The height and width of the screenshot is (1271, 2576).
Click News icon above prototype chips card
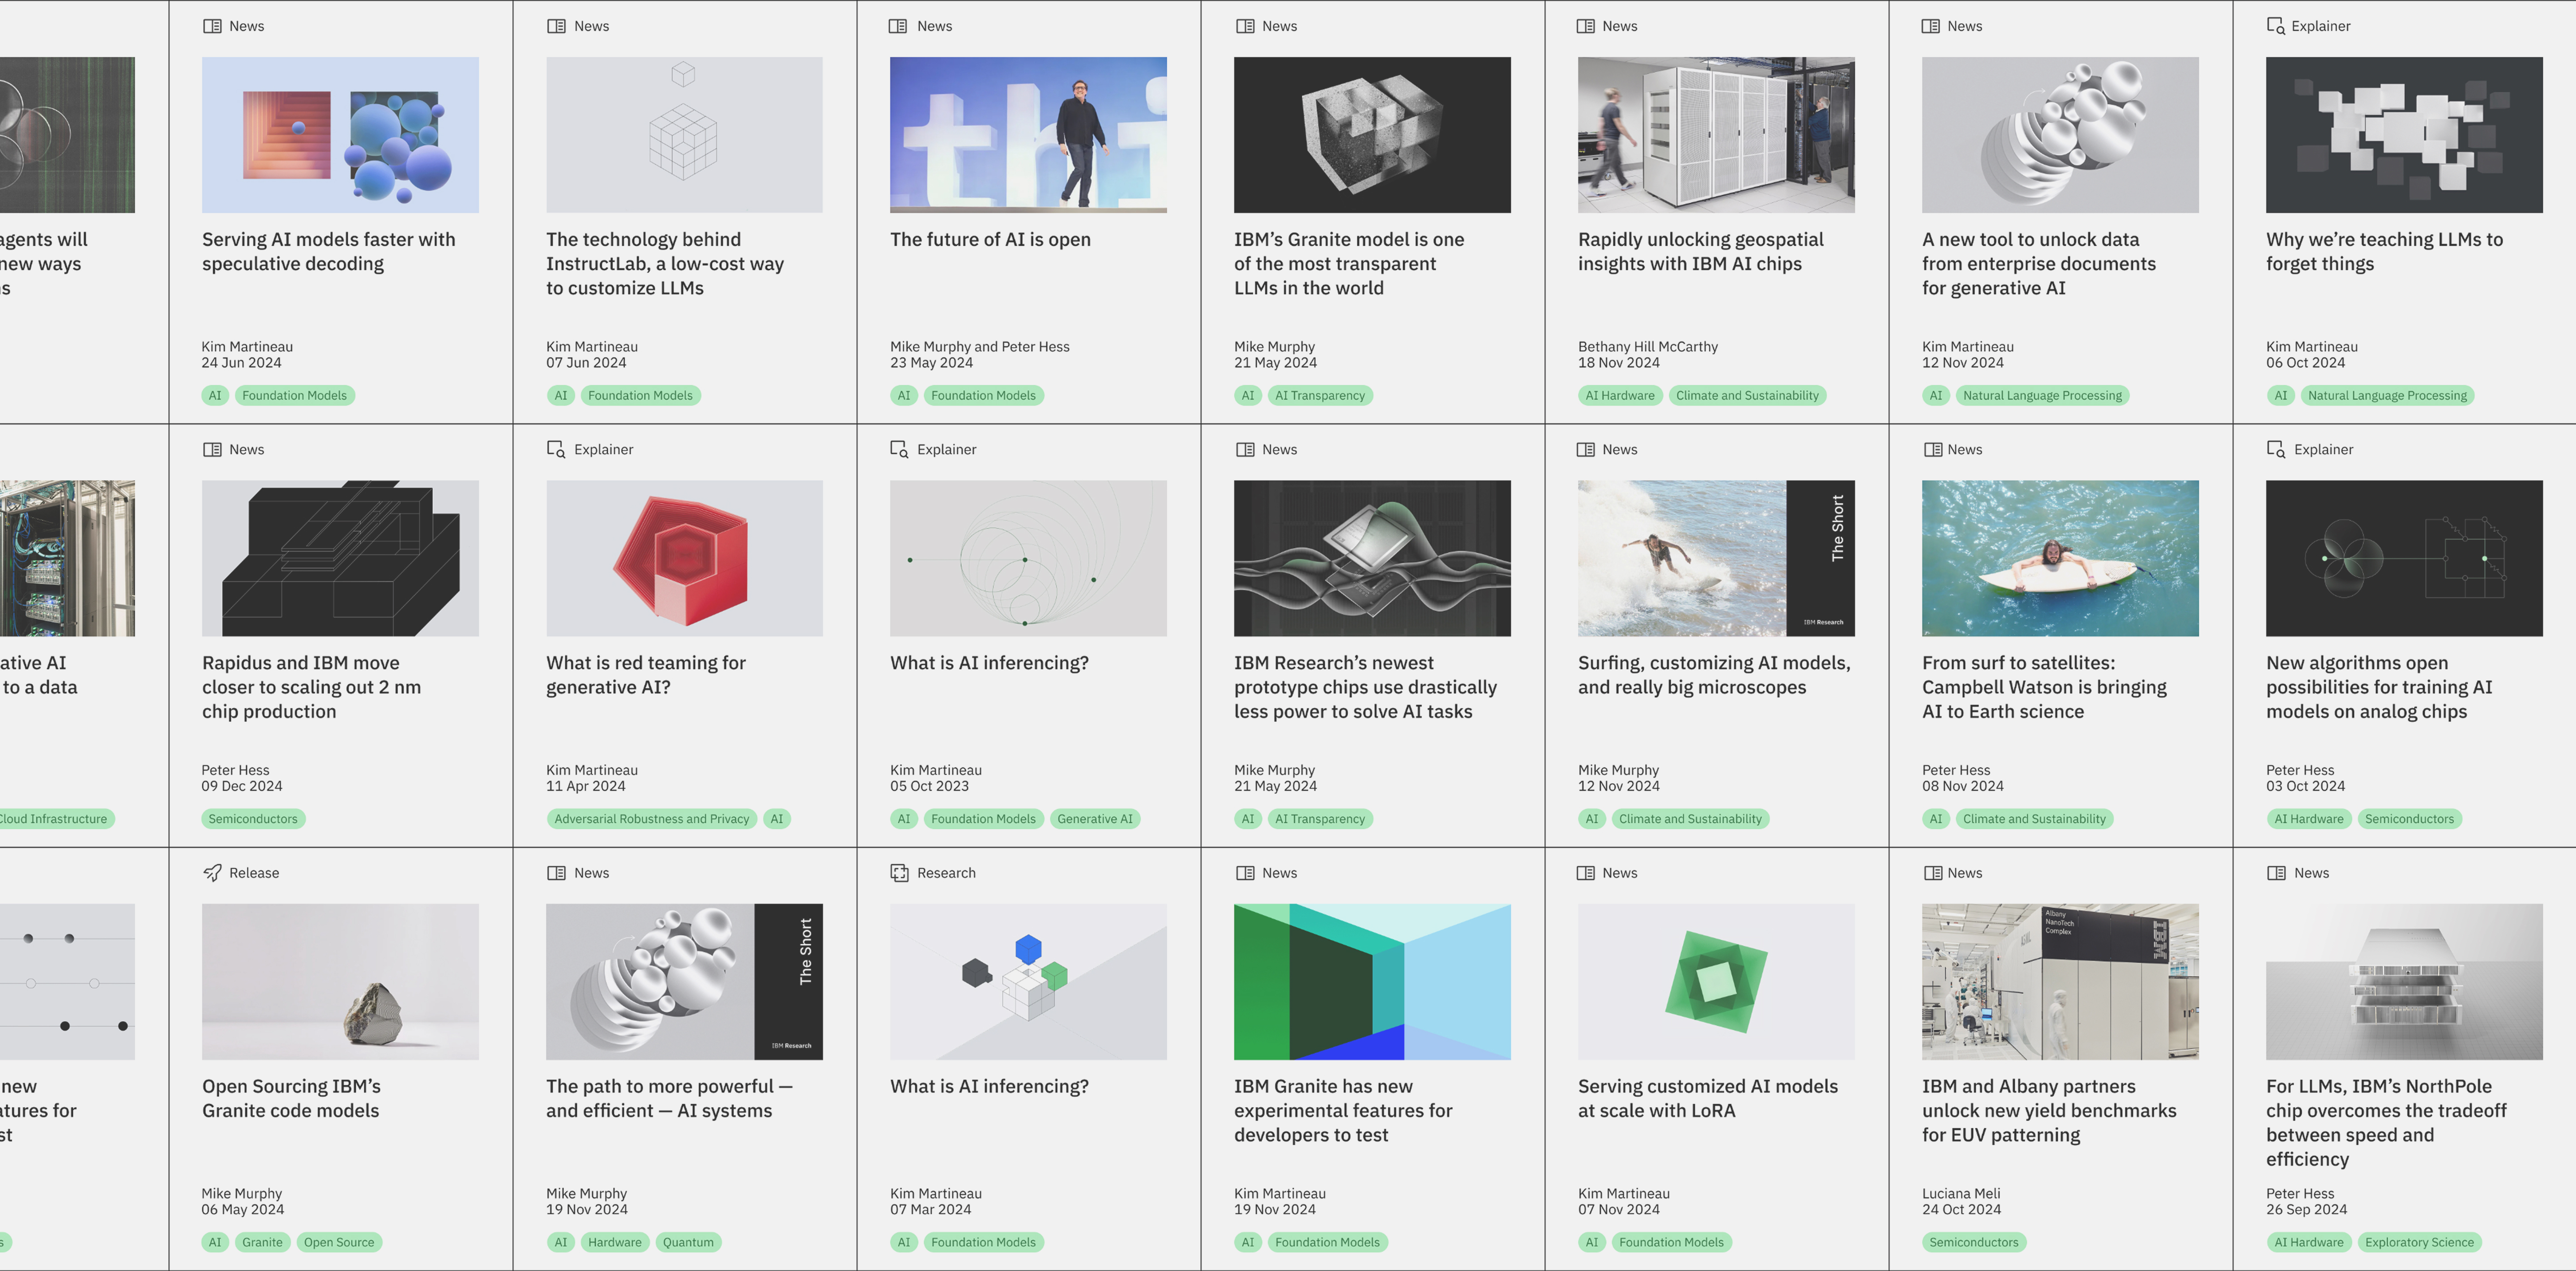[x=1245, y=450]
